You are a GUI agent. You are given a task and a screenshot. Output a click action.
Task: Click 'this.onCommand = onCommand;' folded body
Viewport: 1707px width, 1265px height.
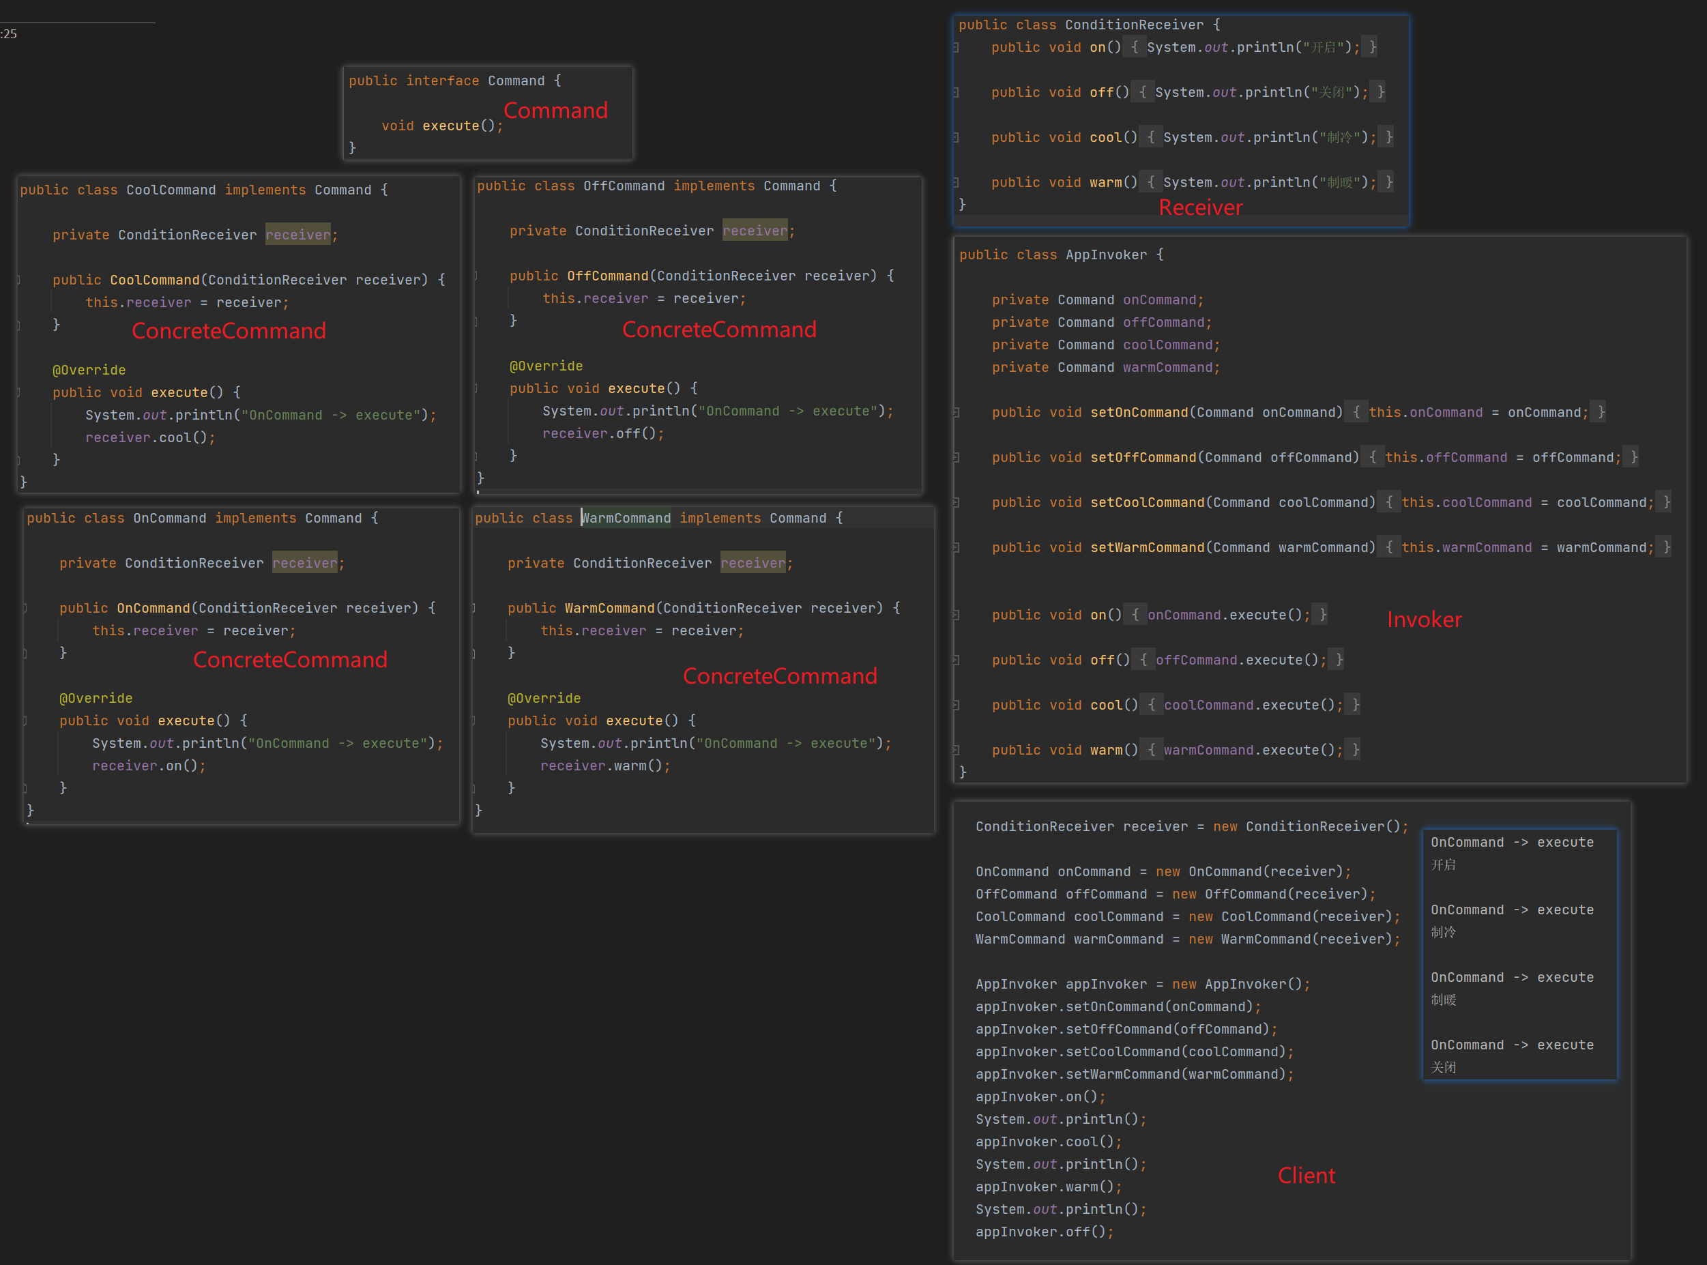click(1479, 413)
